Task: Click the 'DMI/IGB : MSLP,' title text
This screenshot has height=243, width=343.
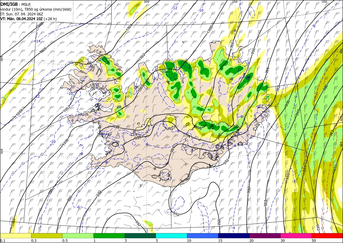Action: click(16, 4)
